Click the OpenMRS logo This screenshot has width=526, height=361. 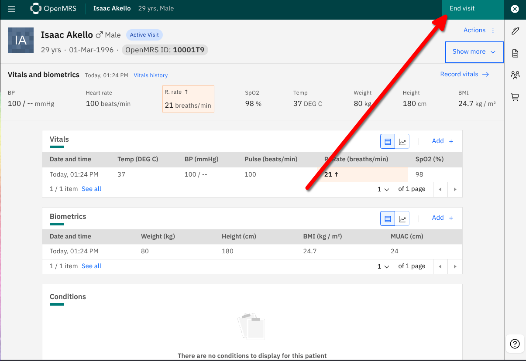click(53, 9)
